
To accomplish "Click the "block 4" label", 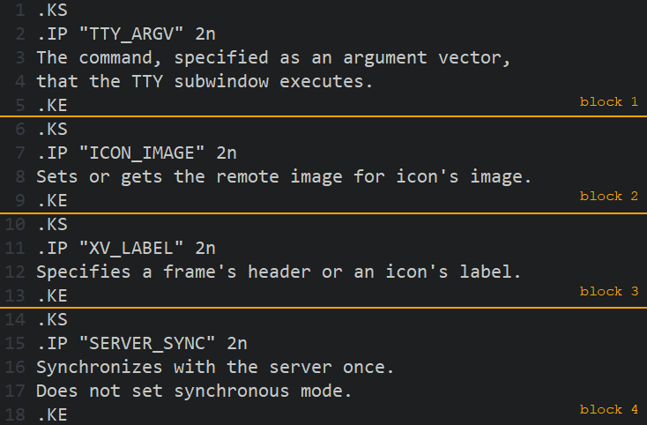I will click(x=608, y=409).
